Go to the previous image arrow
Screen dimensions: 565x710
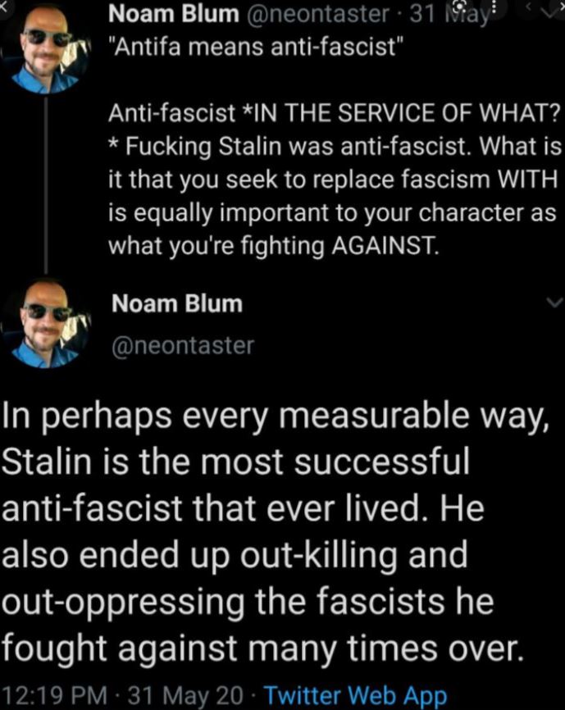528,7
